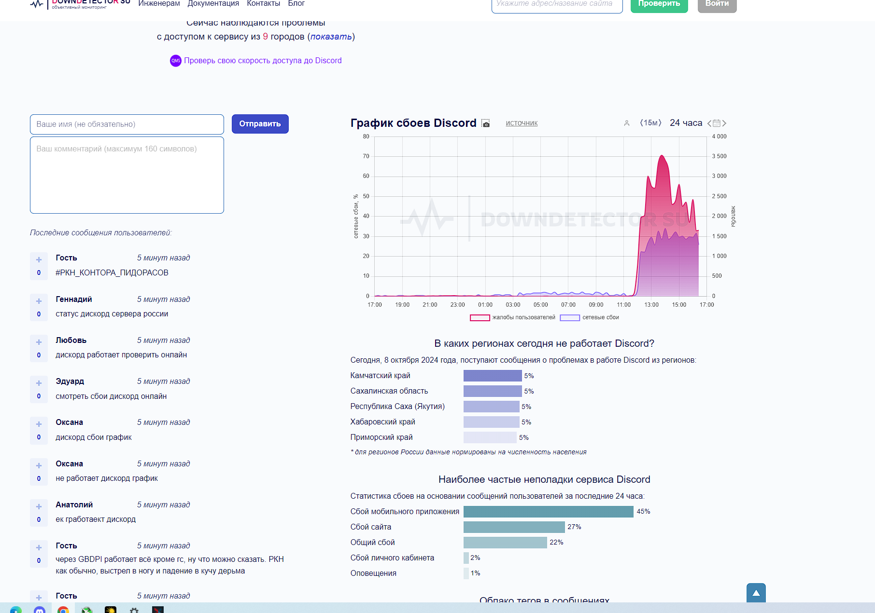Screen dimensions: 875x613
Task: Click the 'Сбой сайта' 27% bar
Action: pos(514,527)
